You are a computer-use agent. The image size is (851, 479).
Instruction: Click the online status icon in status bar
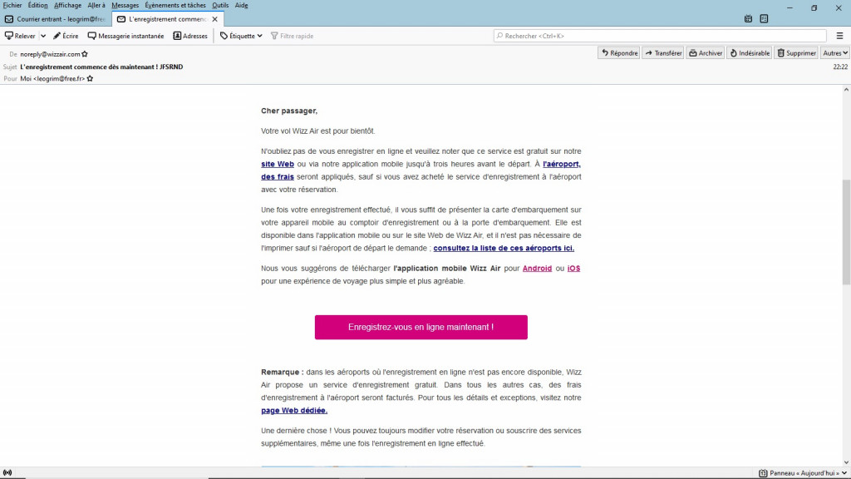tap(7, 473)
